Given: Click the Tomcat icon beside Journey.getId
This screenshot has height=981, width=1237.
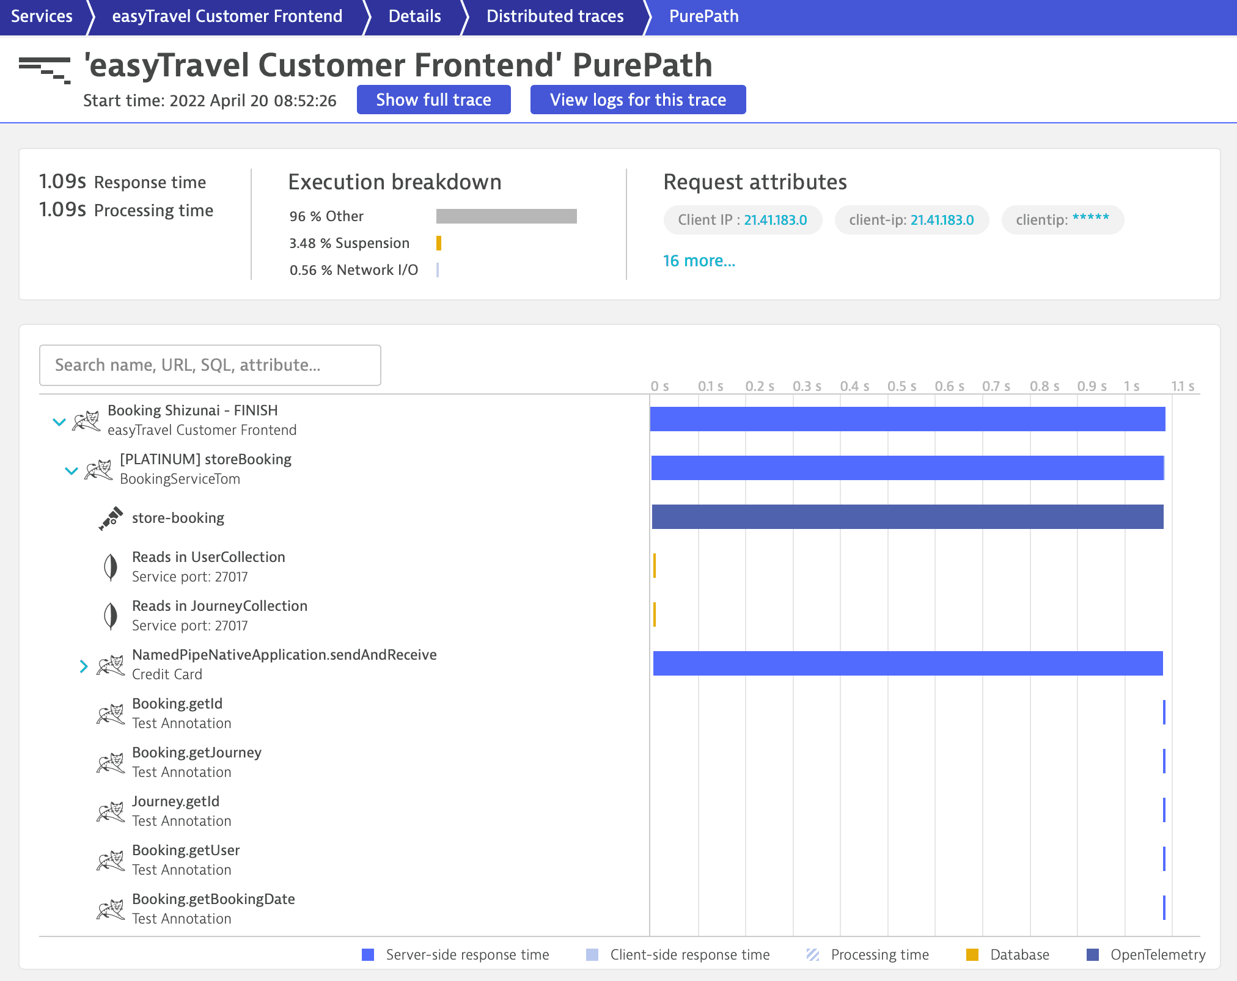Looking at the screenshot, I should [x=111, y=811].
